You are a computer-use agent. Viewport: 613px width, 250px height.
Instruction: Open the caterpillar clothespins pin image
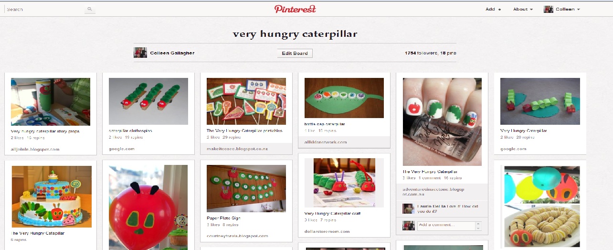click(x=148, y=101)
